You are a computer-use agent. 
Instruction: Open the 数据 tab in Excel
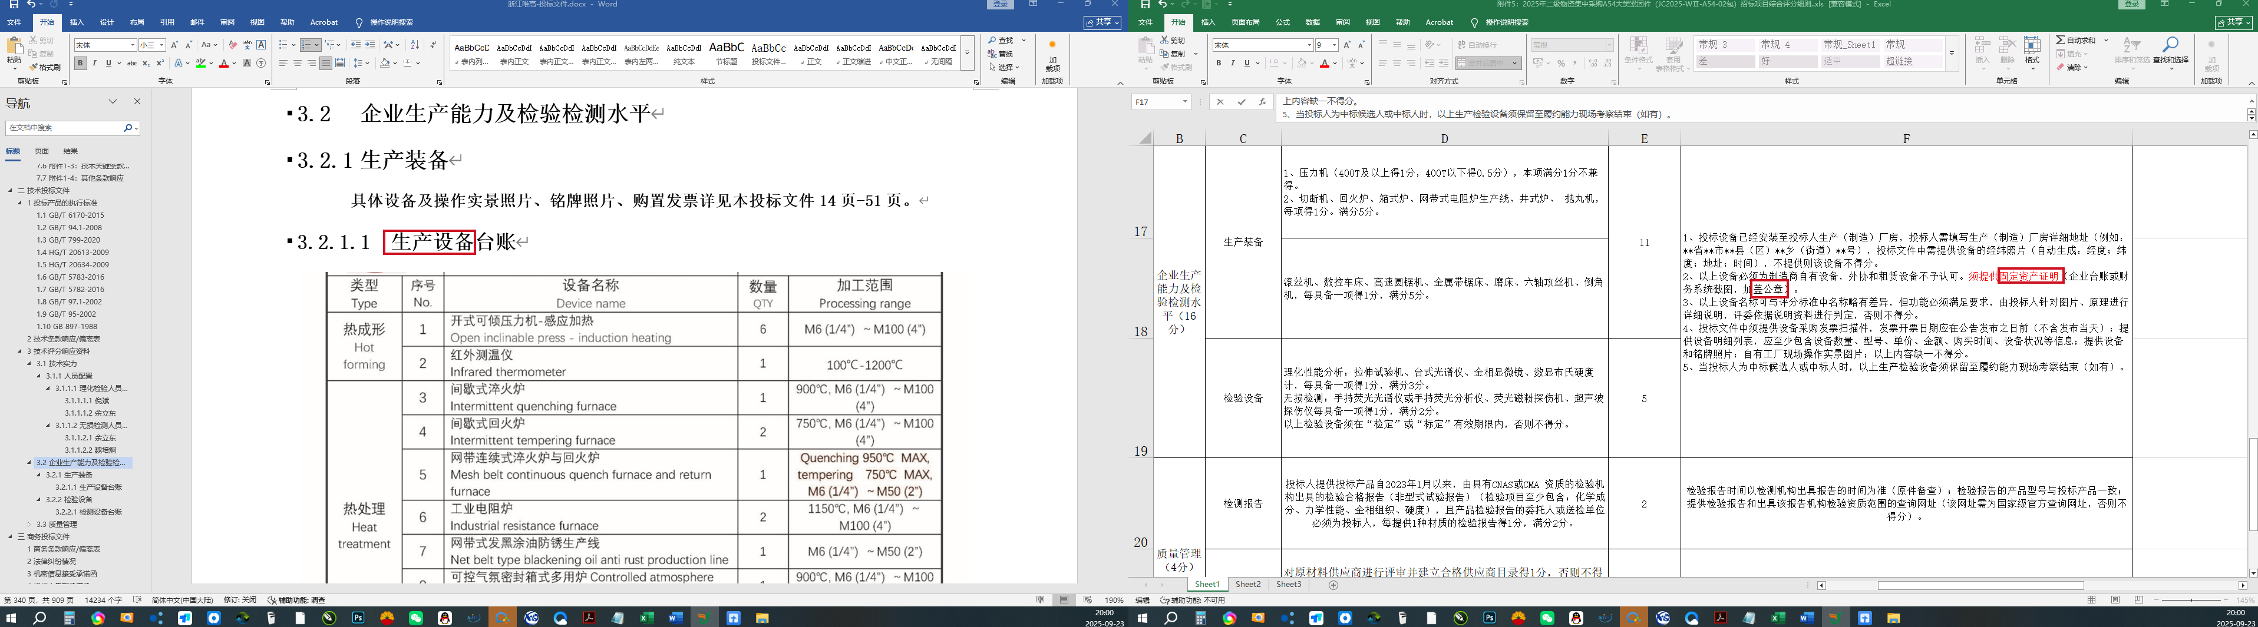click(x=1312, y=22)
